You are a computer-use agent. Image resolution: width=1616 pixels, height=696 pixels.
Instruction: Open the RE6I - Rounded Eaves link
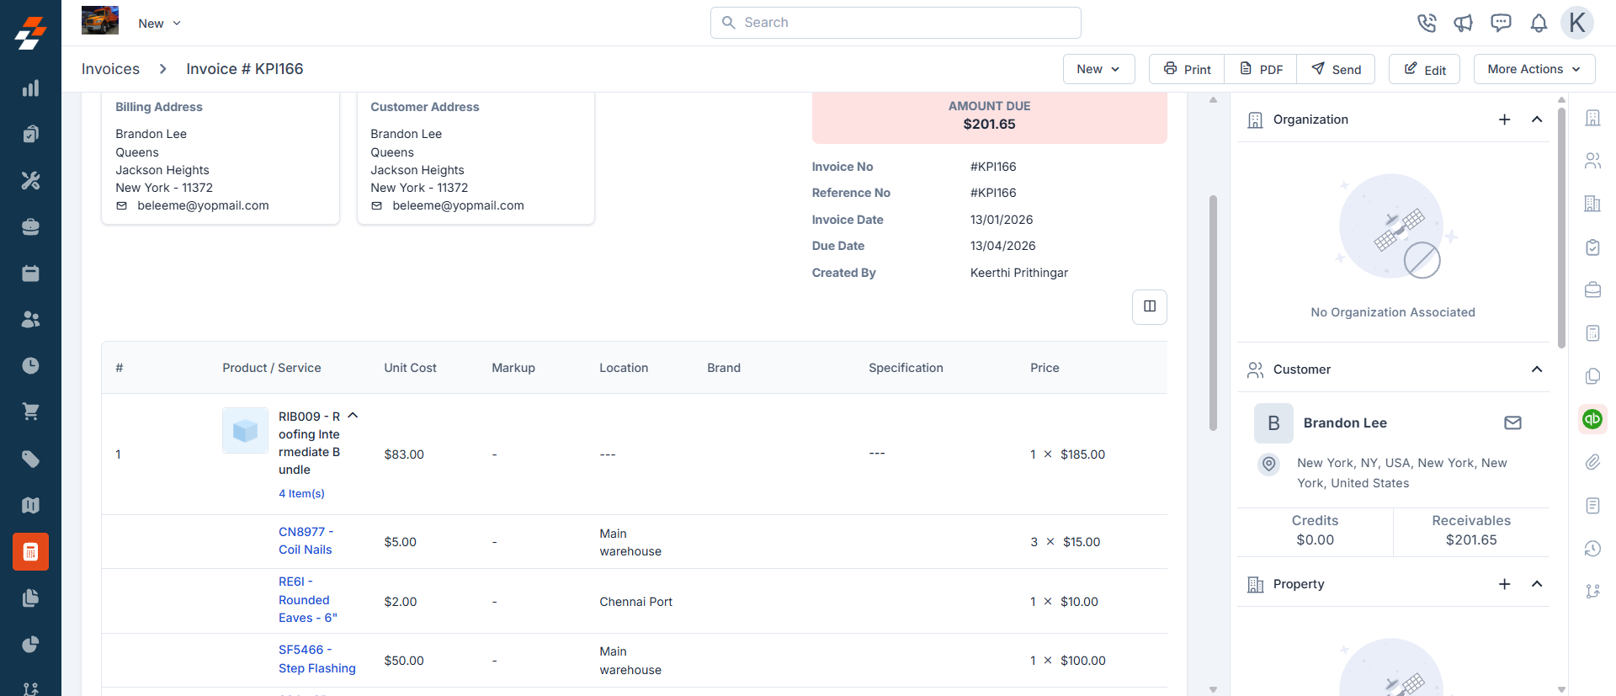tap(308, 600)
